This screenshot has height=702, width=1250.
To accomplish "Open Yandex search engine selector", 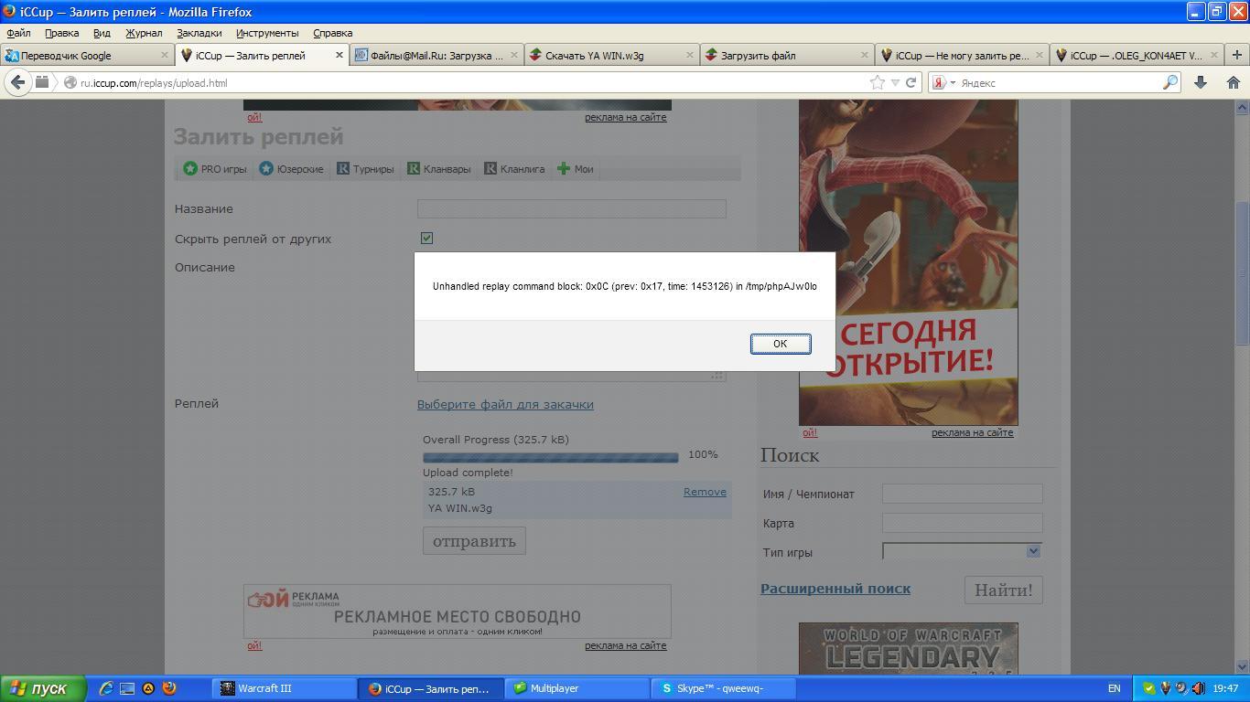I will click(943, 82).
